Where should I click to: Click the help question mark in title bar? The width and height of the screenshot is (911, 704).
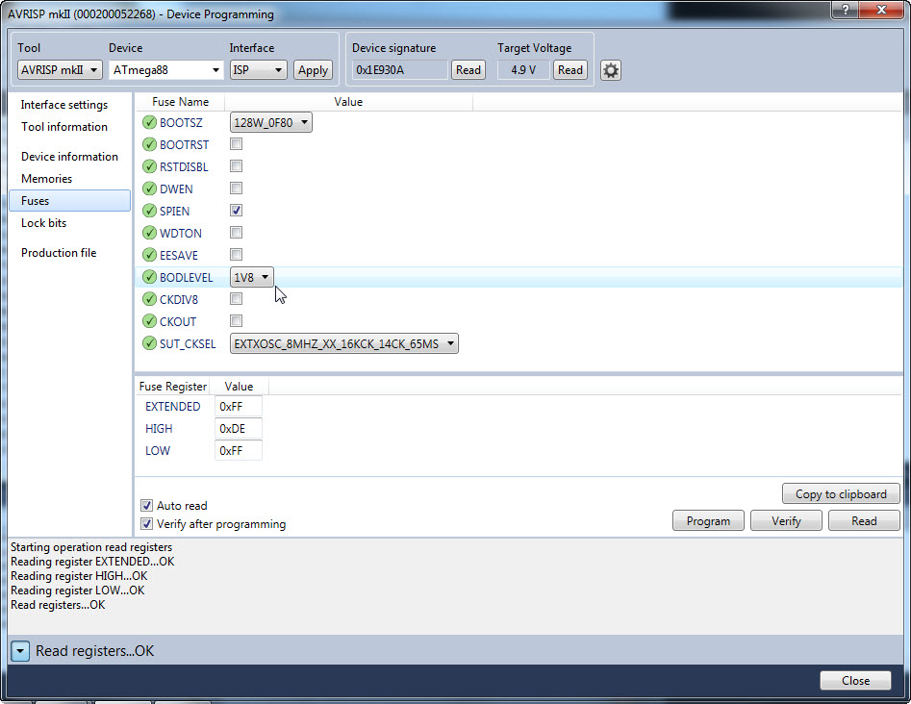[x=846, y=10]
